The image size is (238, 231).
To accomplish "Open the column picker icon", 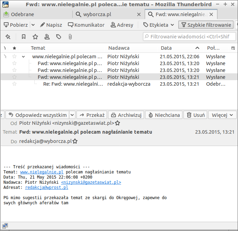I will (233, 48).
